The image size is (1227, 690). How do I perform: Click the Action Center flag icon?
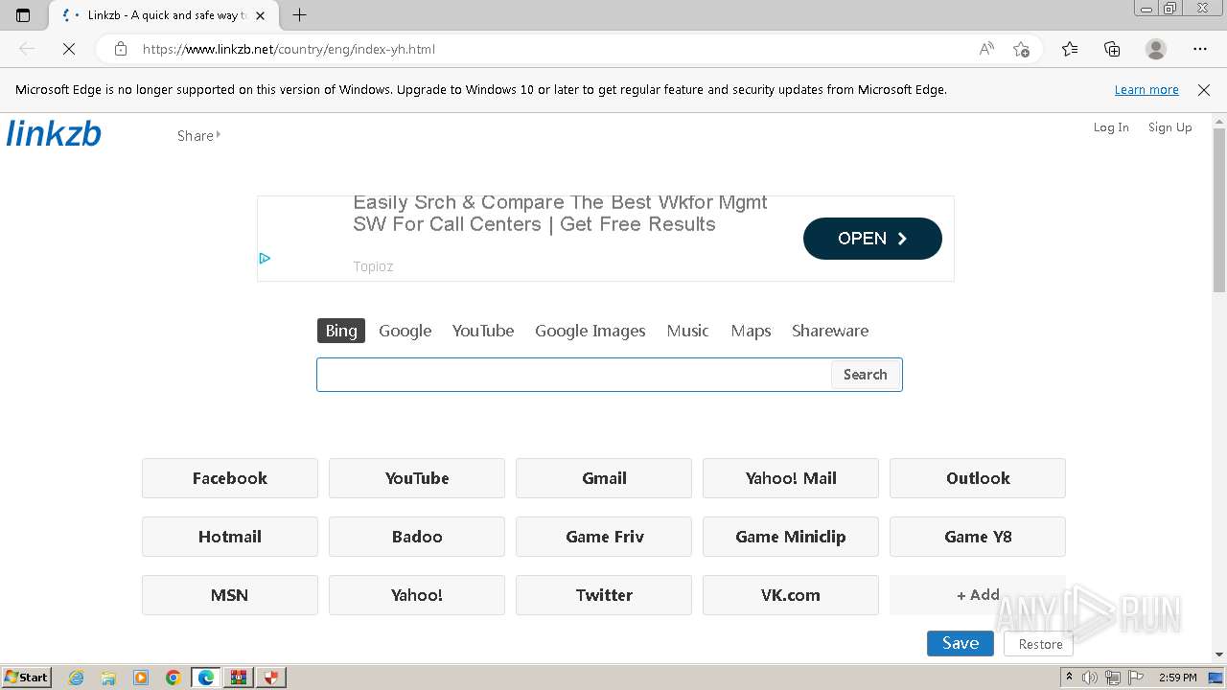click(1135, 678)
